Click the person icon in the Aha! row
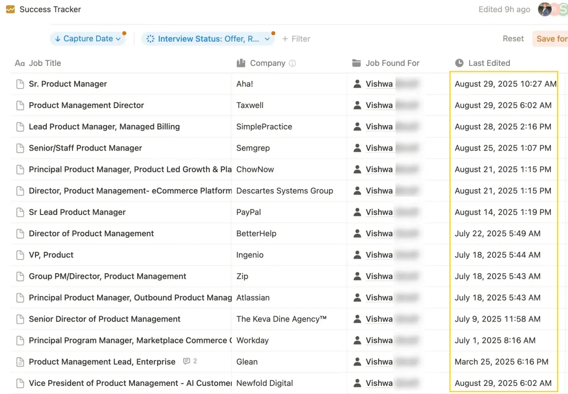 [357, 84]
